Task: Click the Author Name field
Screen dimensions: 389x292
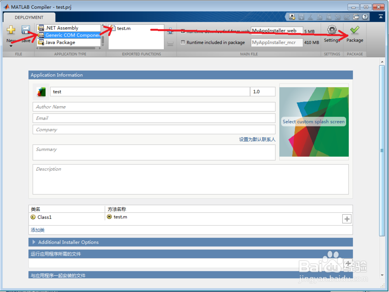Action: pyautogui.click(x=154, y=107)
